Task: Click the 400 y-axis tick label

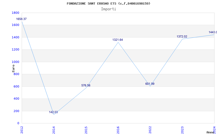Action: coord(16,99)
